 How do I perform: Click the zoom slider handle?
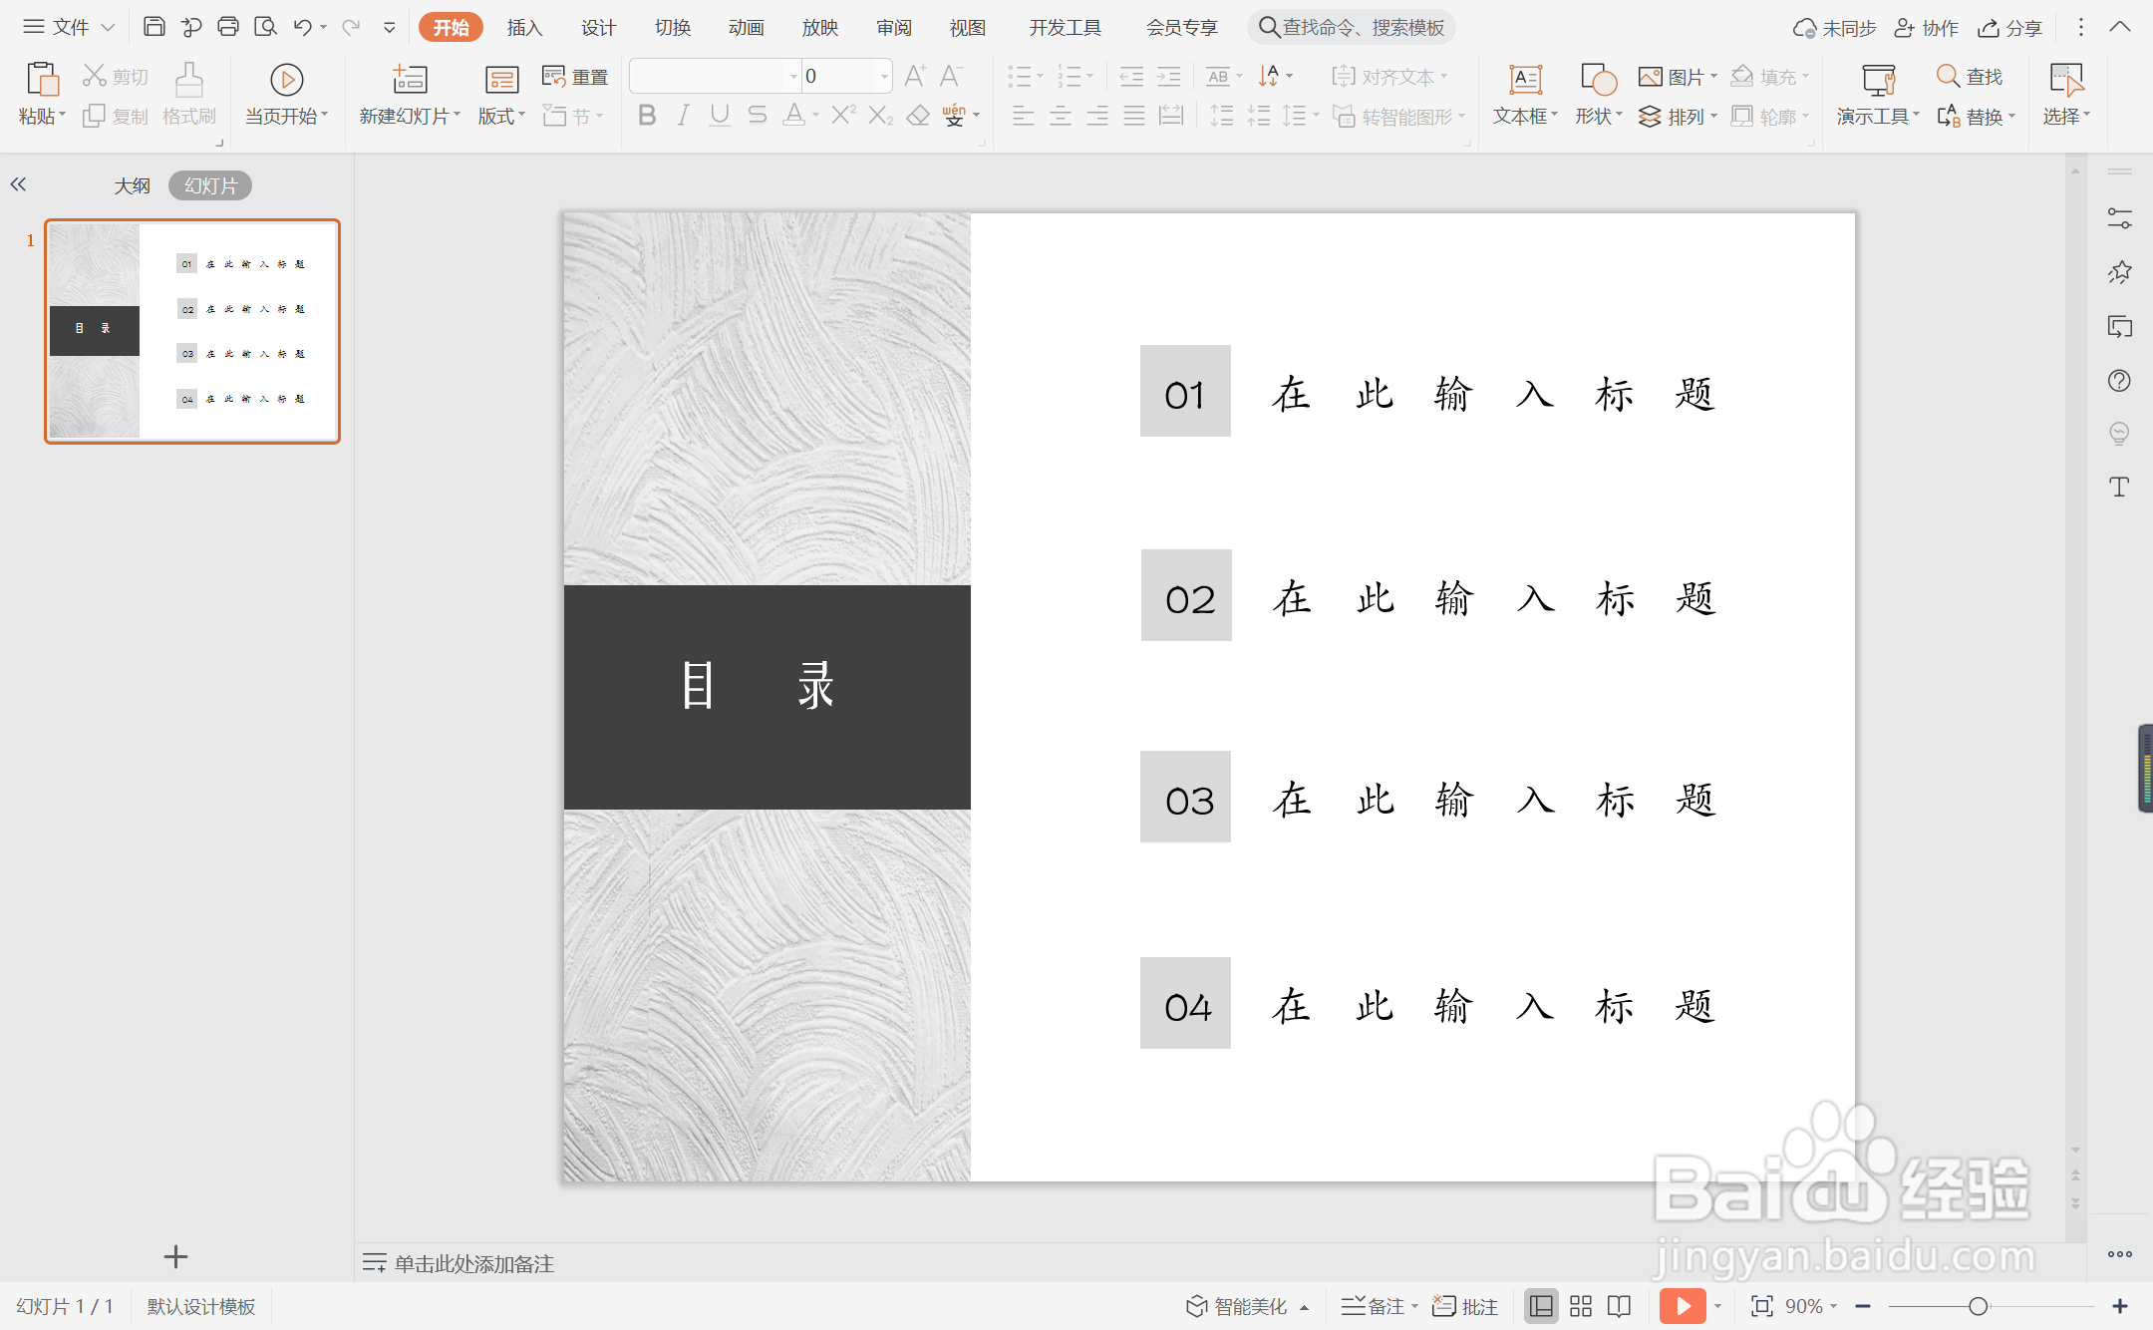[1979, 1306]
